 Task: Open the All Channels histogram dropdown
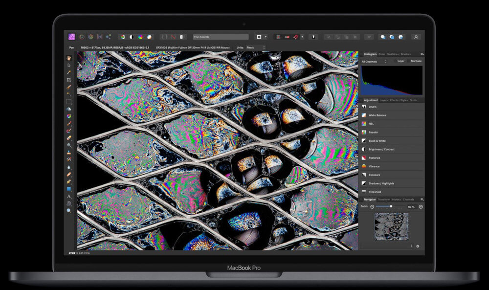pyautogui.click(x=374, y=62)
